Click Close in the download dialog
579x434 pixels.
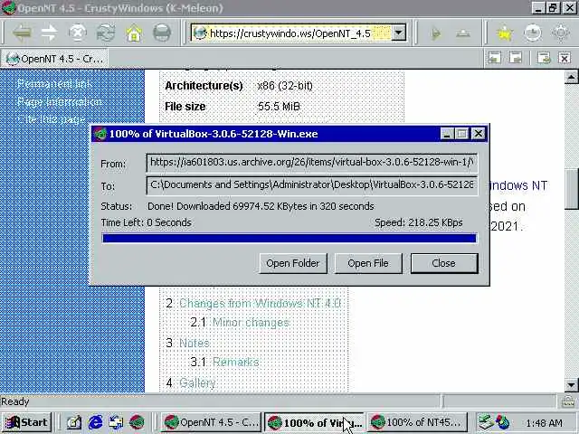tap(444, 263)
